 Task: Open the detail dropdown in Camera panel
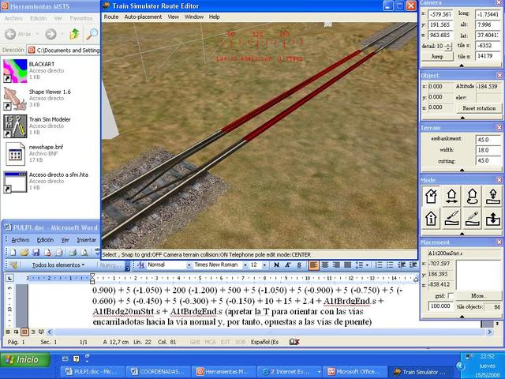(x=447, y=47)
